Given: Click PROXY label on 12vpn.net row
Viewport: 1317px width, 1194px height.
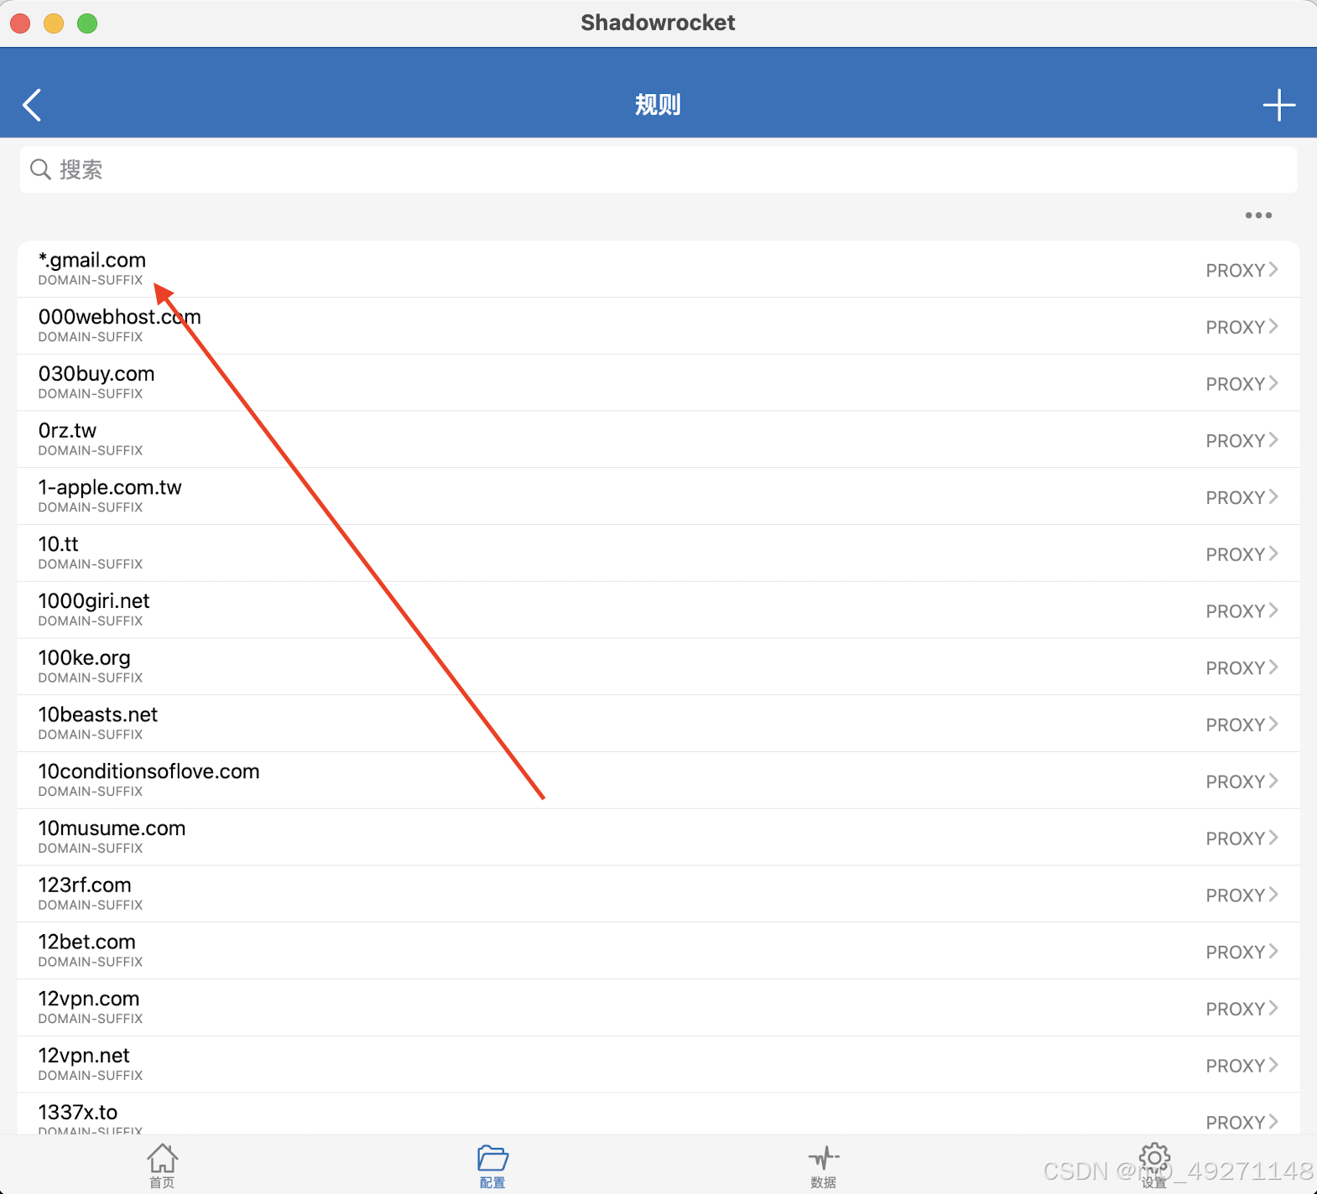Looking at the screenshot, I should tap(1235, 1066).
